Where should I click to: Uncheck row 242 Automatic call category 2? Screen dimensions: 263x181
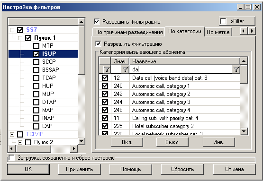[105, 94]
